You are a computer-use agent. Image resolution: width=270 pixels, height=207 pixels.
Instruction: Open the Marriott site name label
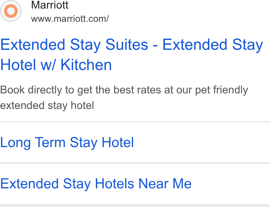[50, 5]
